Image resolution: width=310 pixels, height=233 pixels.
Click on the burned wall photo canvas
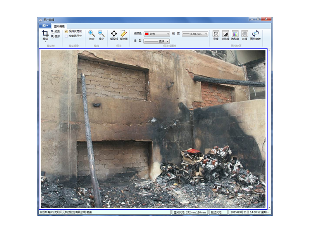[153, 128]
